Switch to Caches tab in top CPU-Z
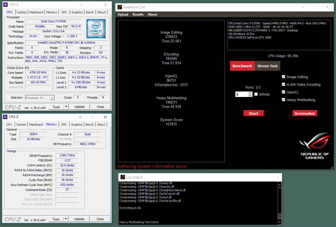The image size is (336, 227). click(22, 12)
